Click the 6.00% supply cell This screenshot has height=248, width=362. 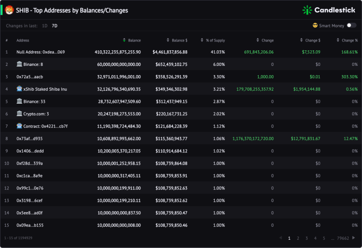(x=219, y=64)
